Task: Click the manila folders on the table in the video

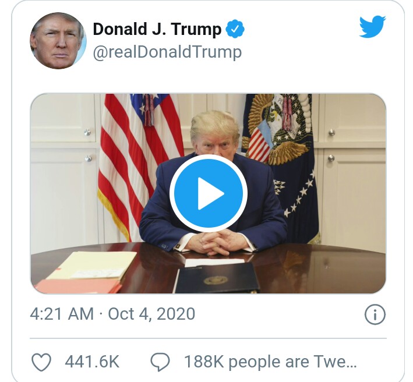Action: 86,273
